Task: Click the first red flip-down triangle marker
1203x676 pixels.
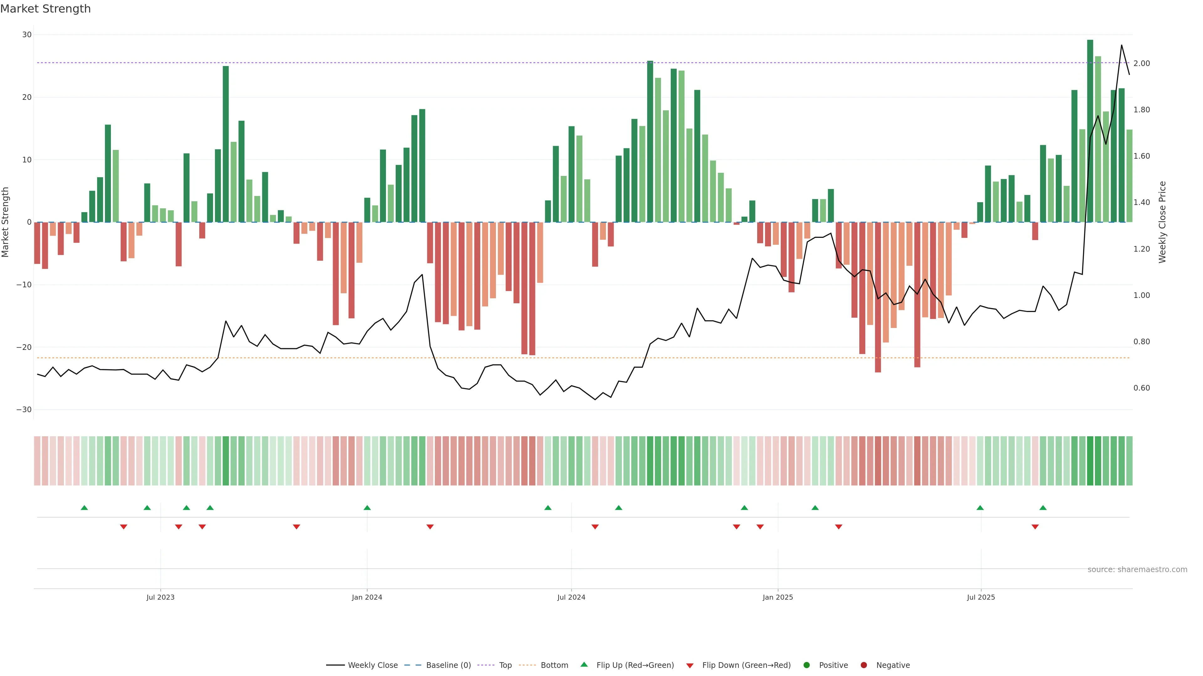Action: click(x=123, y=527)
